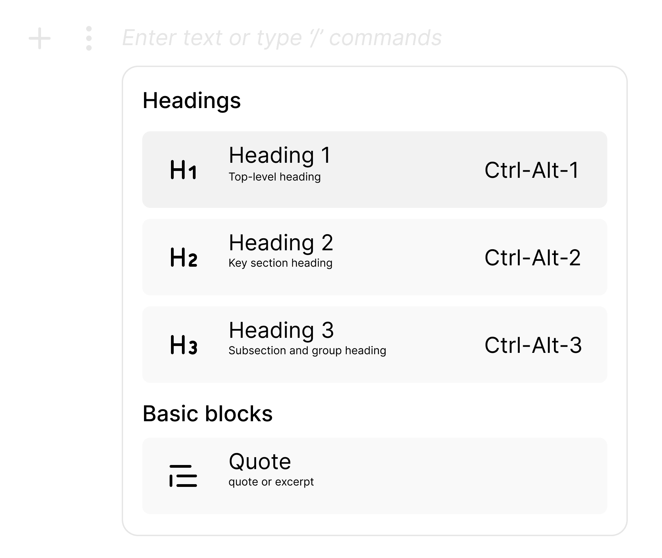This screenshot has height=558, width=662.
Task: Pick the Heading 3 command
Action: point(281,330)
